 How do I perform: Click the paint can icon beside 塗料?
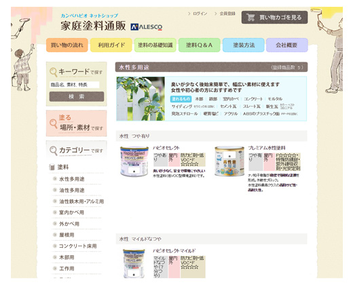point(52,167)
